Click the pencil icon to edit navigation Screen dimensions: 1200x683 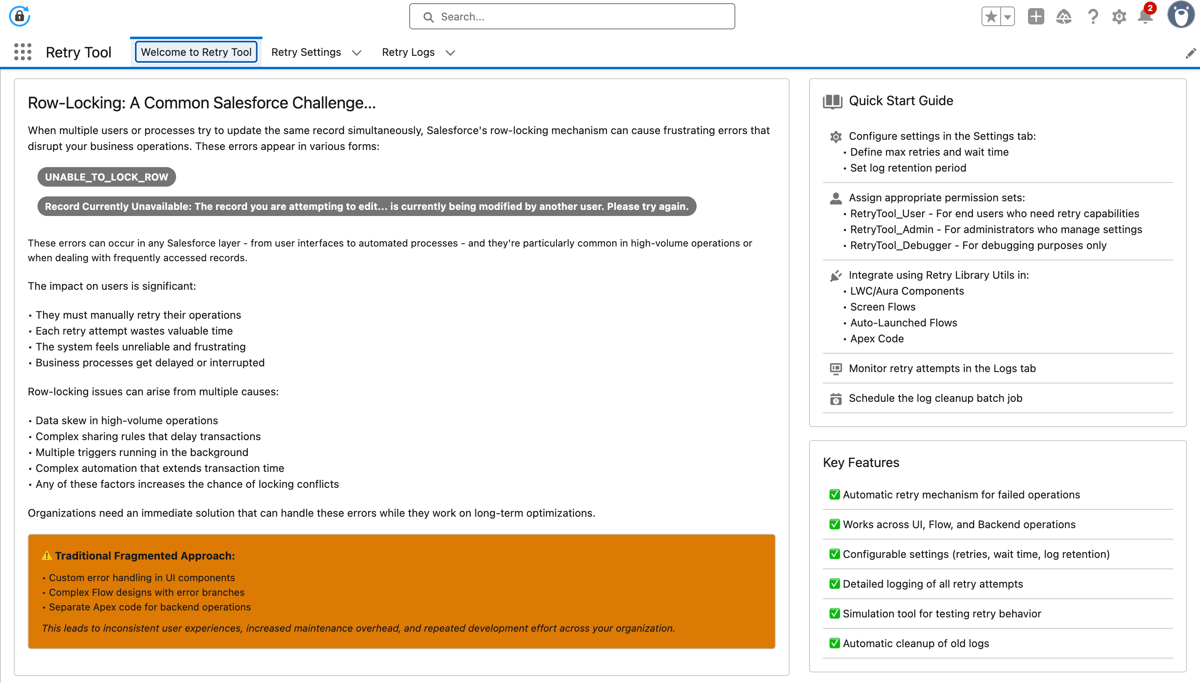1190,53
